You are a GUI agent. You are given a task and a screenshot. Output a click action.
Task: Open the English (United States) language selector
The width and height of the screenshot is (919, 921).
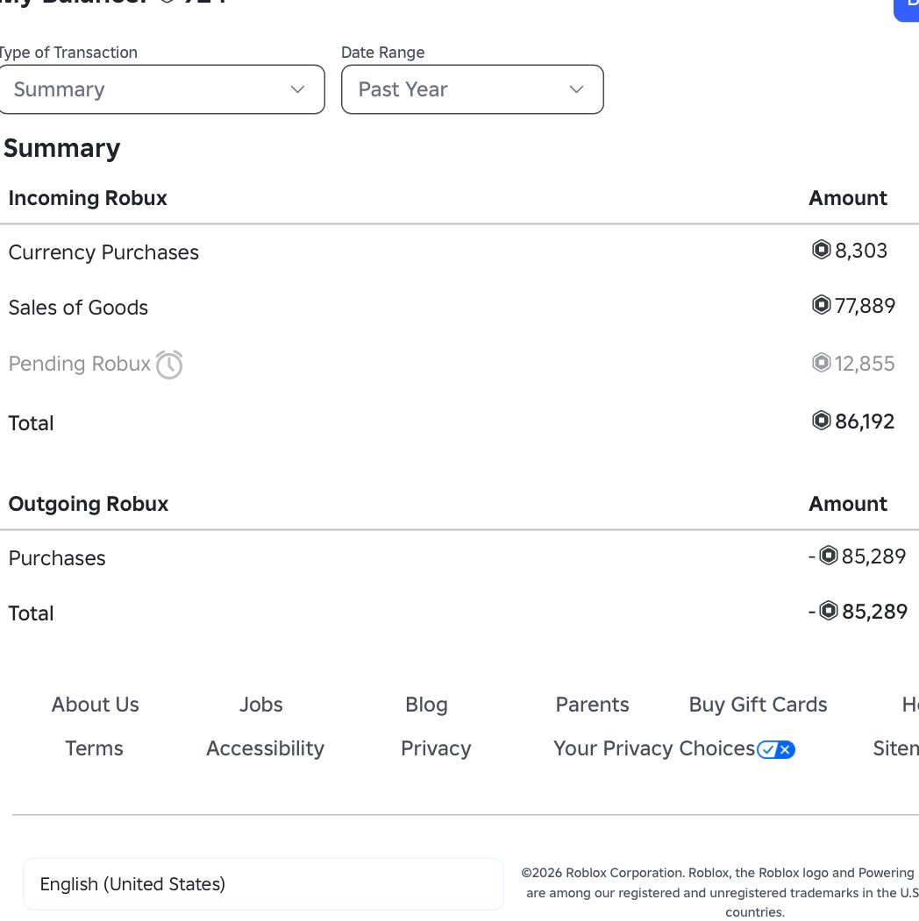pyautogui.click(x=263, y=884)
